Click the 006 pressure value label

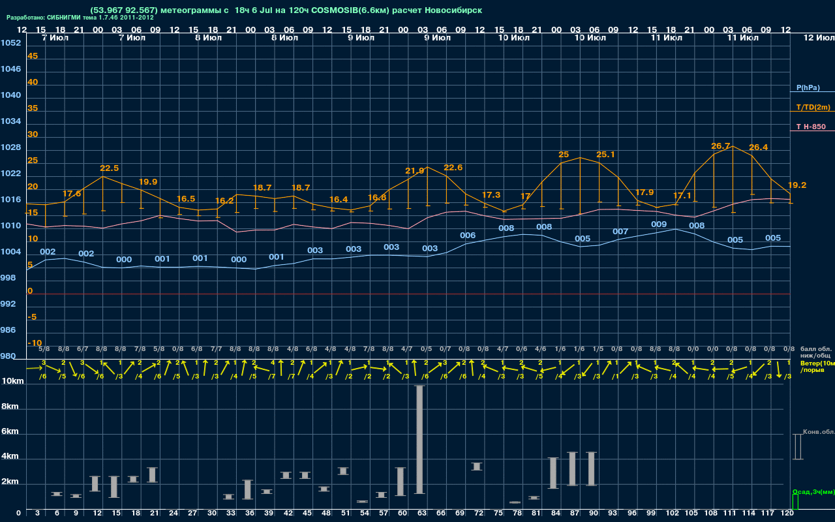point(468,236)
